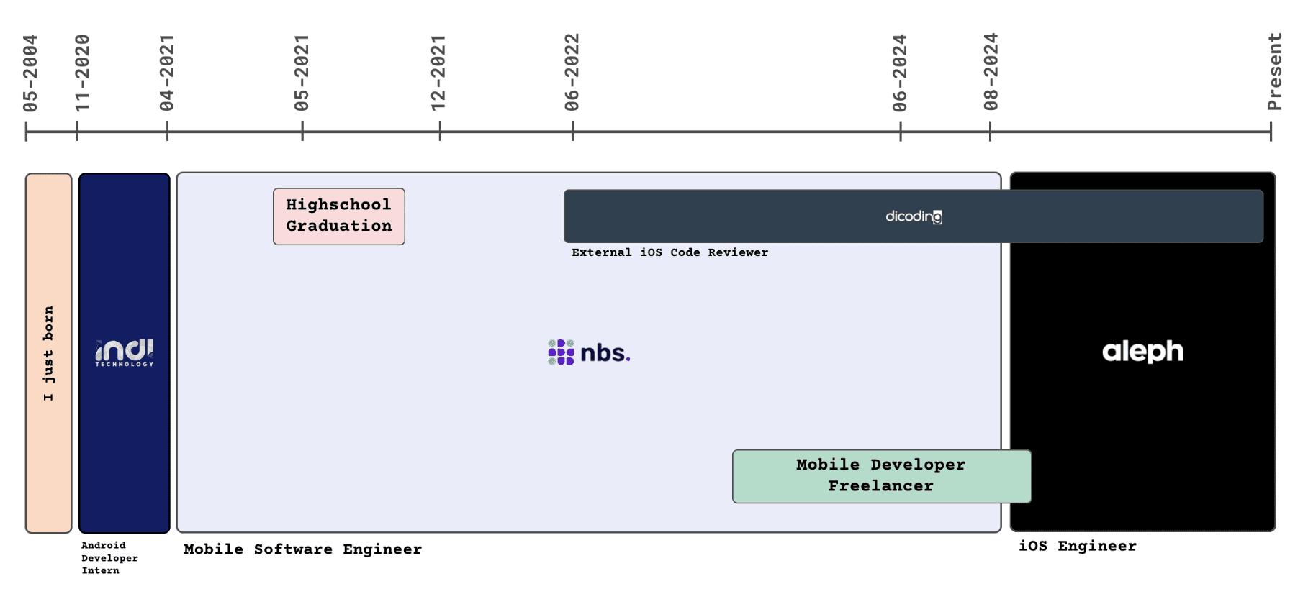Click the Android Developer Intern caption
1303x594 pixels.
pos(109,558)
